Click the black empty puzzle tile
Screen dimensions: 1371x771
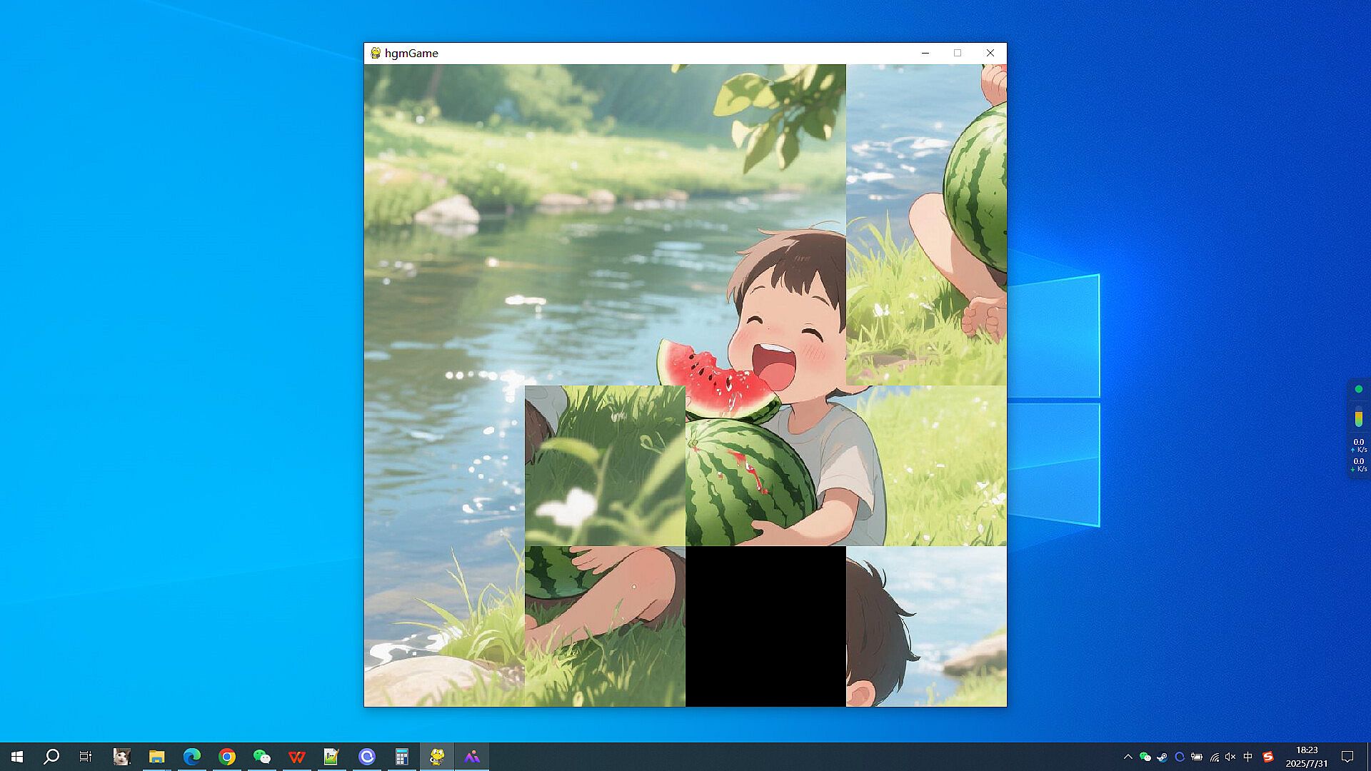[x=765, y=626]
